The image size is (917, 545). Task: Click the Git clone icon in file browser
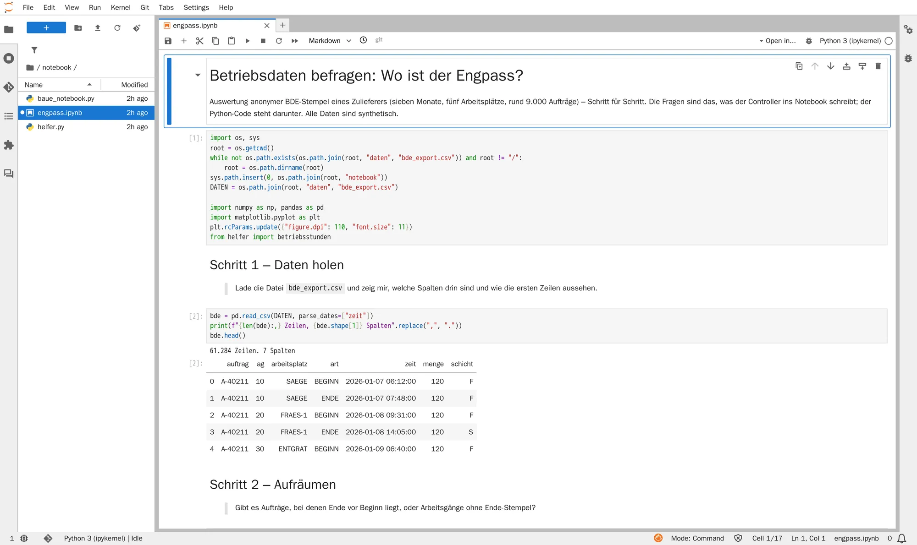tap(137, 28)
